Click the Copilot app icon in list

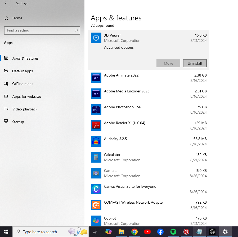(x=96, y=221)
